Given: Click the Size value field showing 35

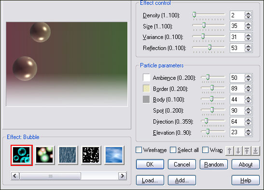Looking at the screenshot, I should (237, 26).
